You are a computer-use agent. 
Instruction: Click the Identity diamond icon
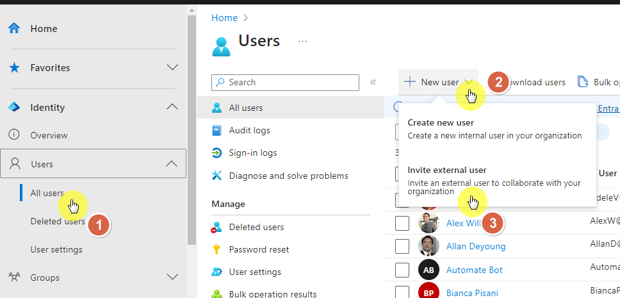pyautogui.click(x=14, y=107)
